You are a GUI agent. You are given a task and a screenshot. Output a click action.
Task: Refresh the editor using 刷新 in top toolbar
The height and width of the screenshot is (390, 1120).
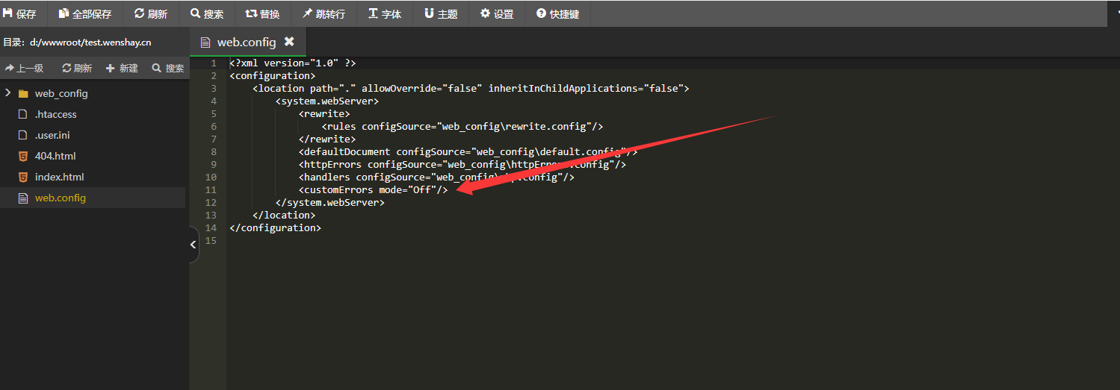(151, 14)
